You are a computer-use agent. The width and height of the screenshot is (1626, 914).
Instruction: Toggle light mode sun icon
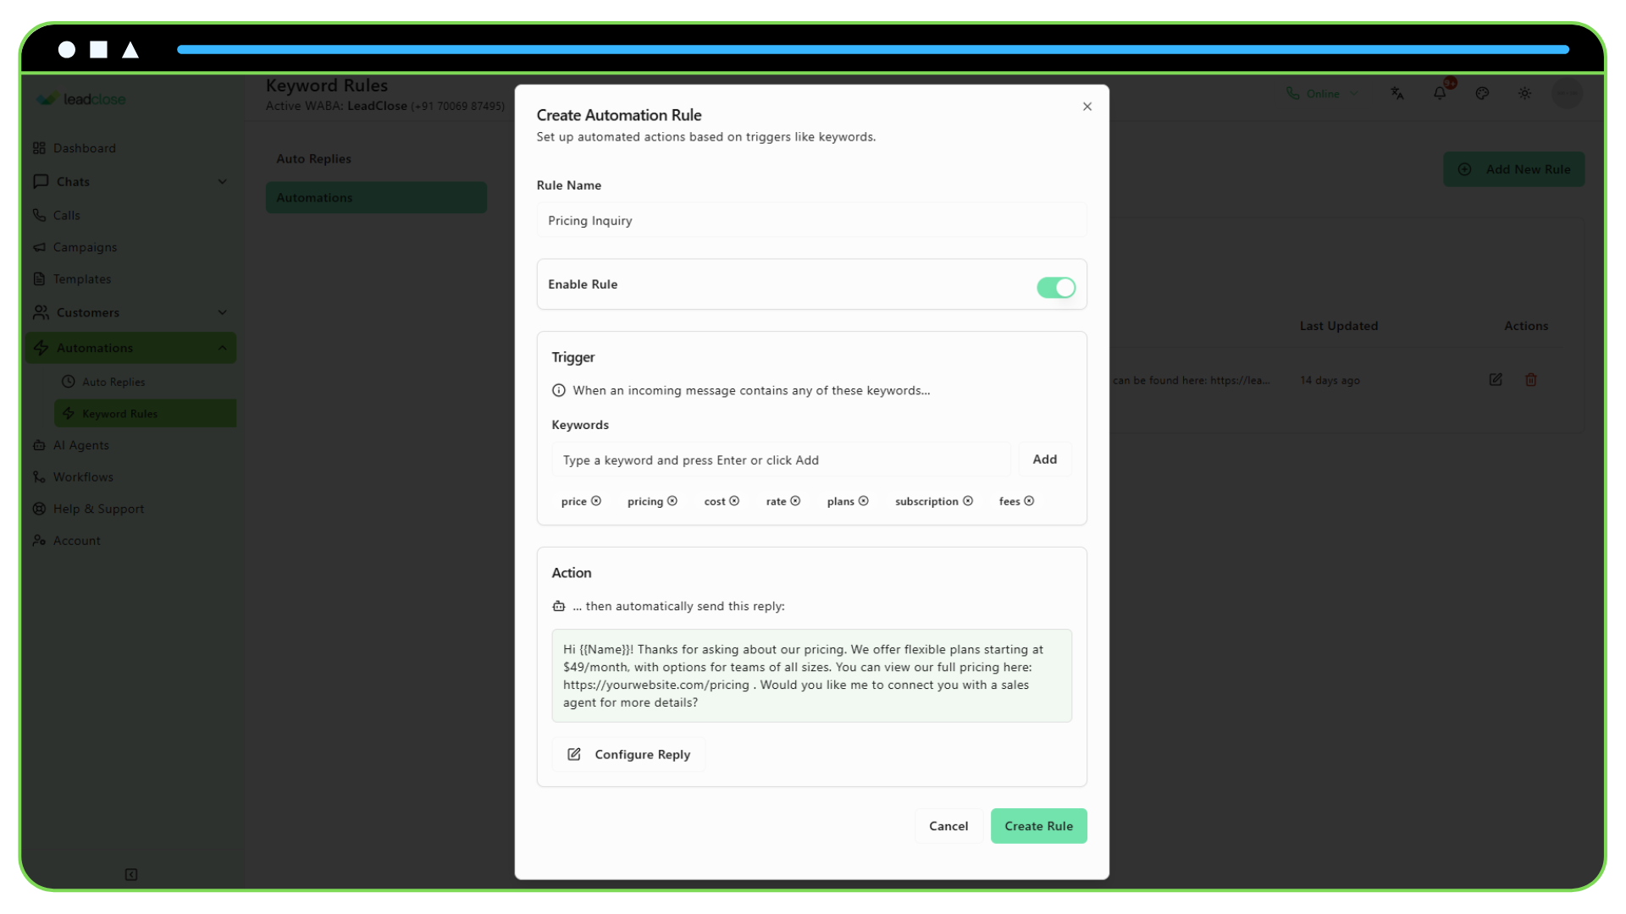click(1524, 93)
